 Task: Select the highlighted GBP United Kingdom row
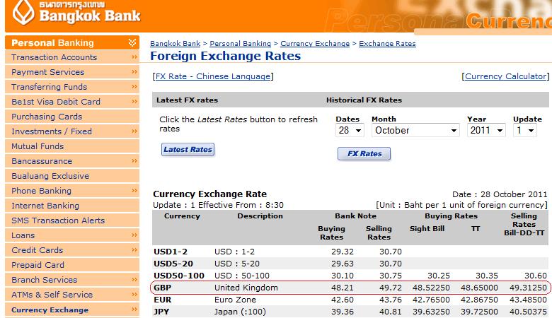coord(350,288)
